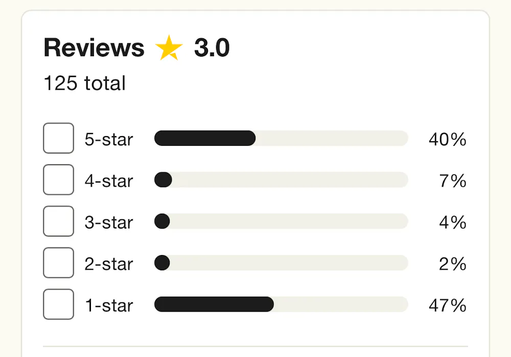Click the 1-star rating progress bar
Image resolution: width=511 pixels, height=357 pixels.
pos(281,304)
